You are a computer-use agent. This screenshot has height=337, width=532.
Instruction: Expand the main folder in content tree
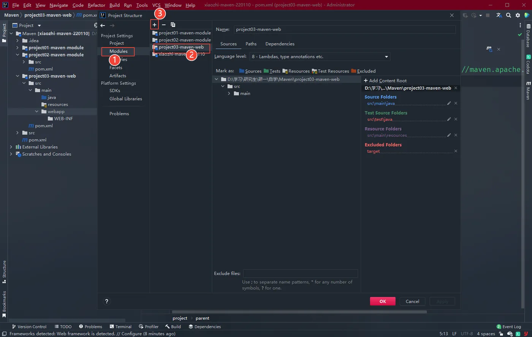[x=229, y=93]
